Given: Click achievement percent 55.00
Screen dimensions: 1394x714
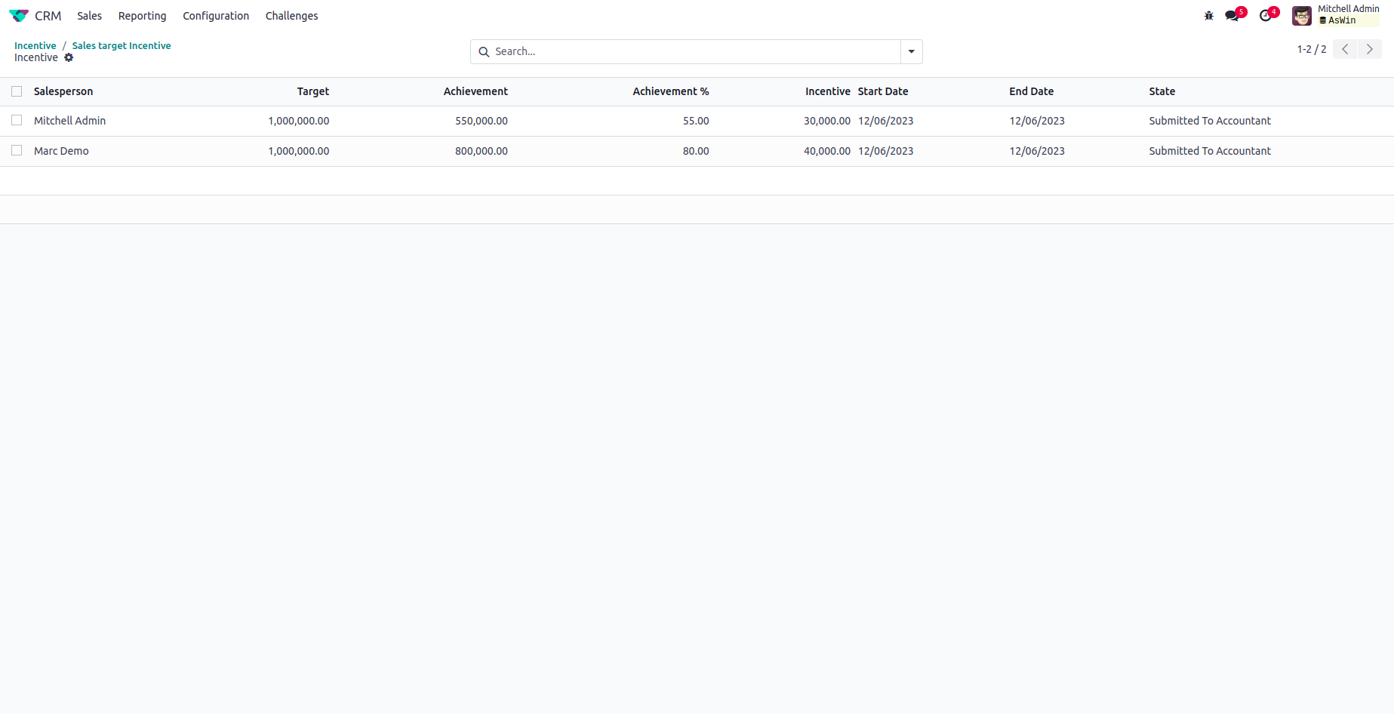Looking at the screenshot, I should (x=696, y=121).
